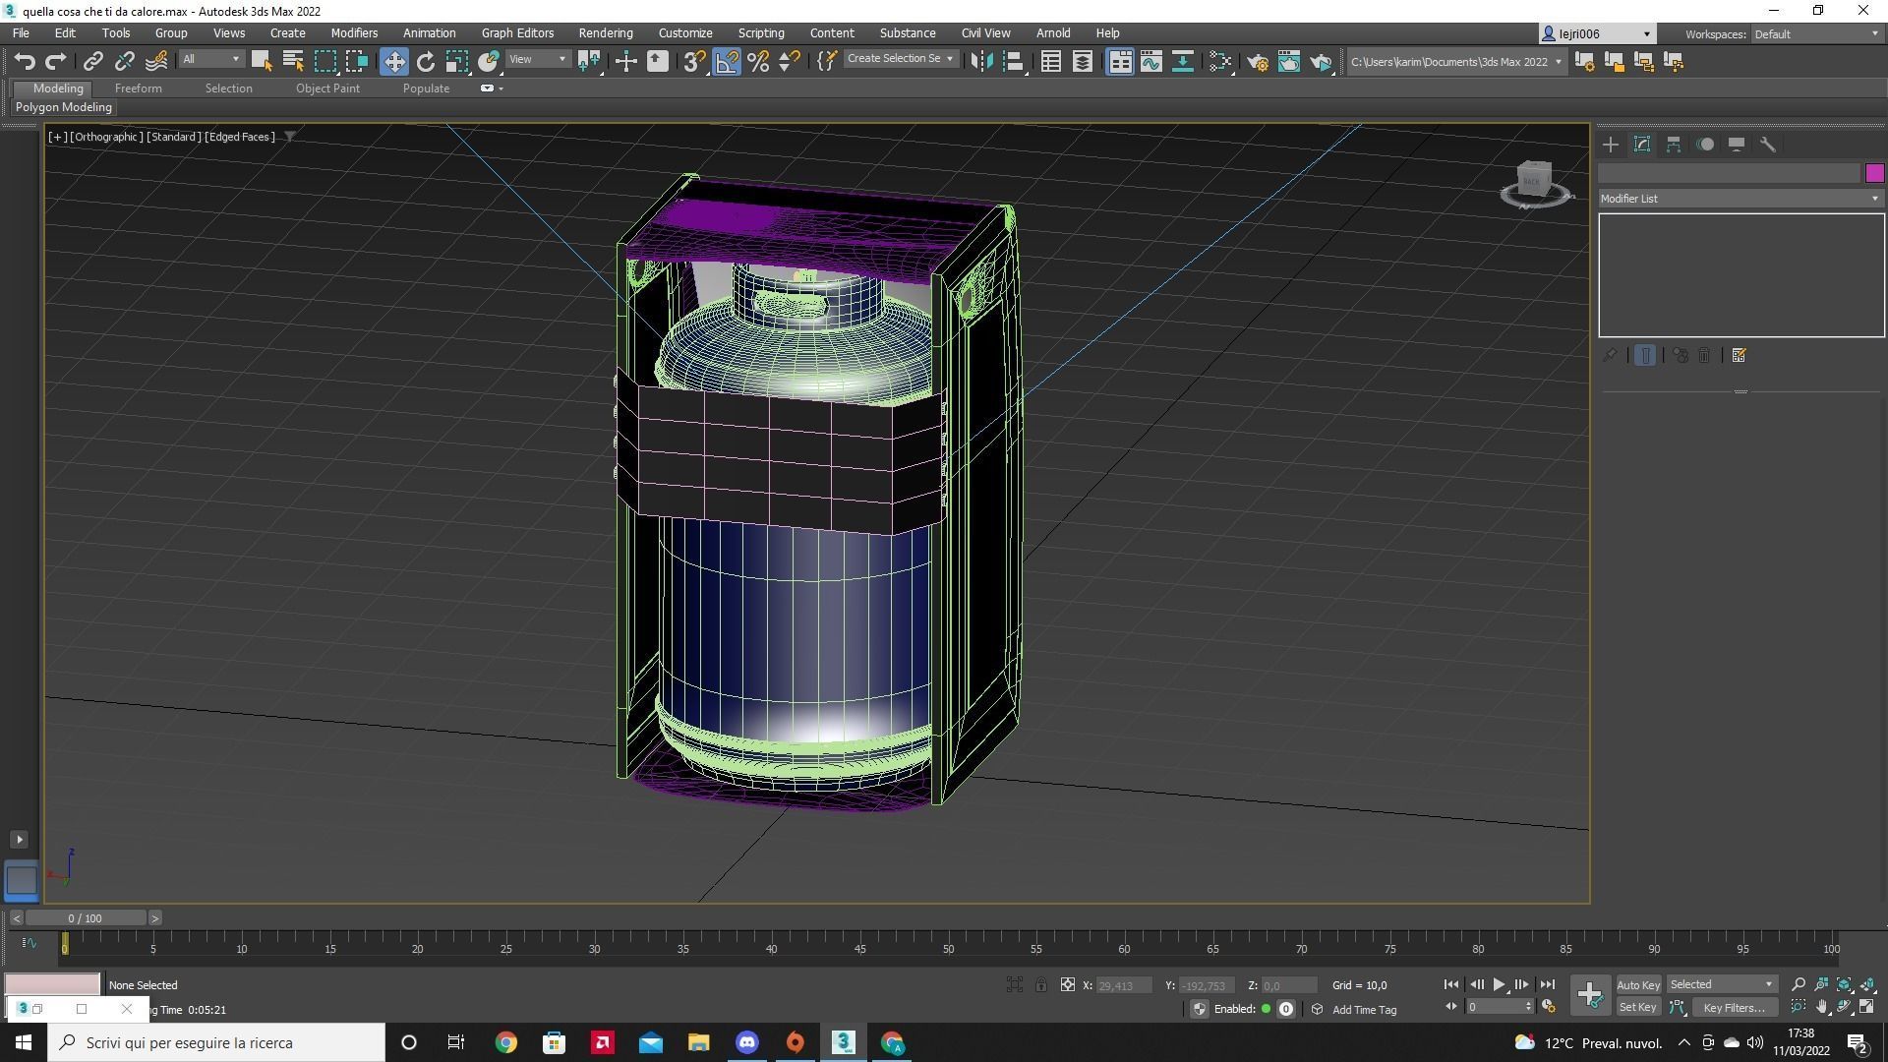Open the Rendering menu

point(605,33)
